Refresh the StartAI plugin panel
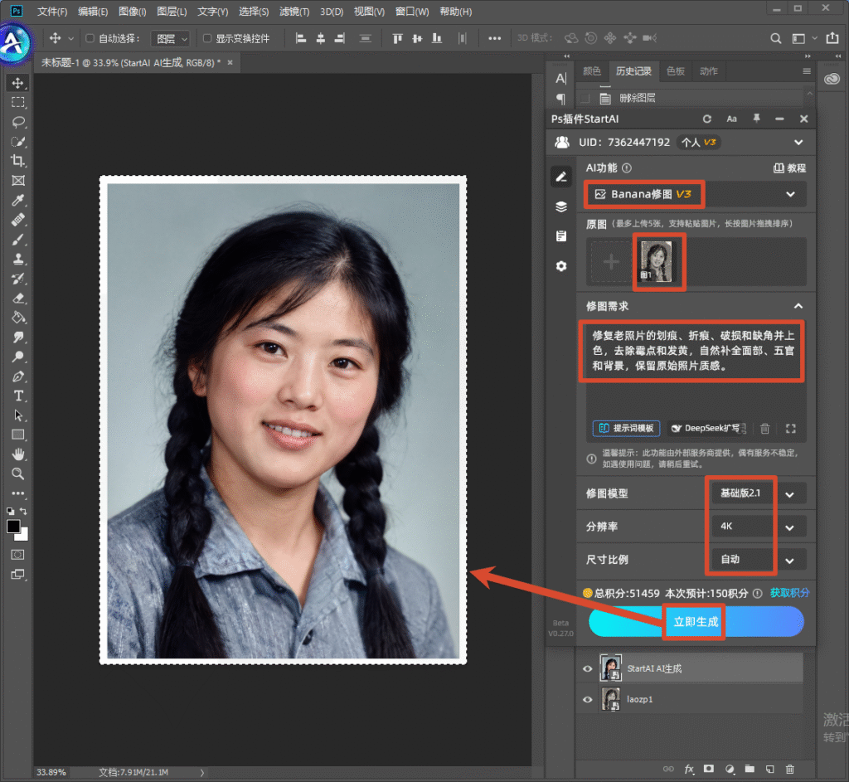The image size is (849, 782). (x=706, y=119)
